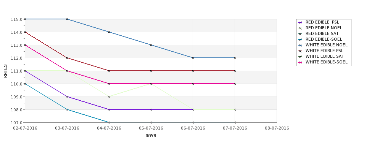The height and width of the screenshot is (163, 372).
Task: Click the WHITE EDIBLE SAT legend marker
Action: pos(300,57)
